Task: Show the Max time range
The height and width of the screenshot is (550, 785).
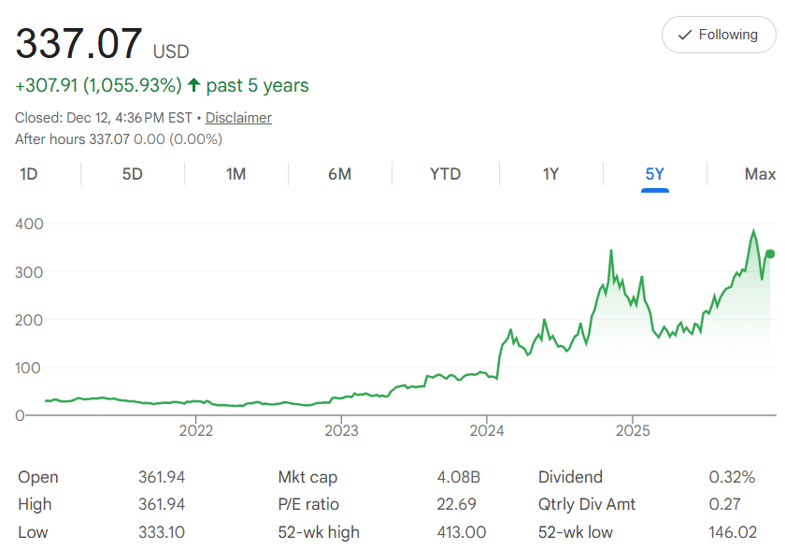Action: 760,174
